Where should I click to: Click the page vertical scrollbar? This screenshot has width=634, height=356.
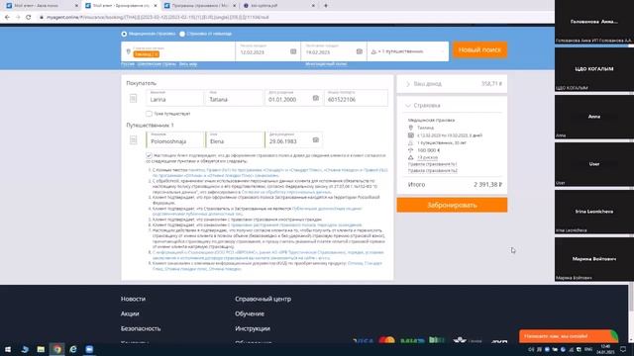(x=631, y=298)
